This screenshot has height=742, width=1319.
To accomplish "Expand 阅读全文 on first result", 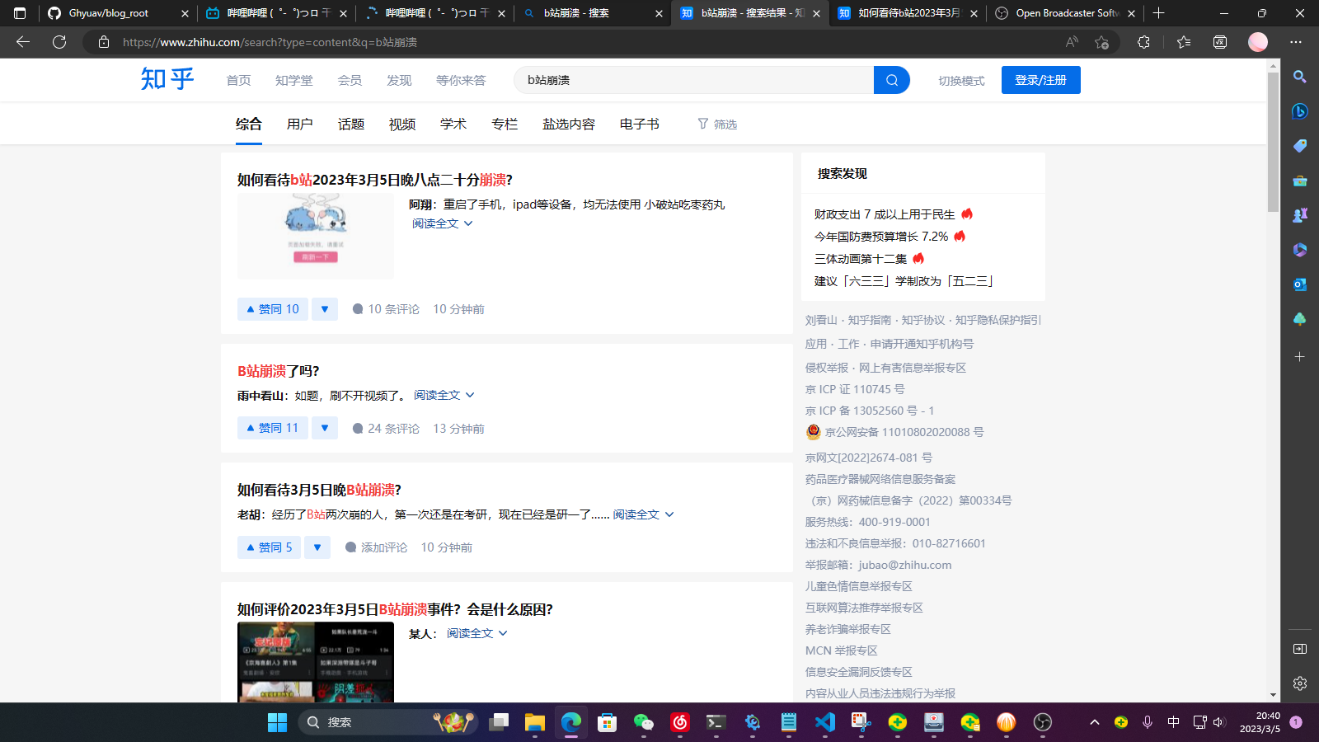I will tap(443, 223).
